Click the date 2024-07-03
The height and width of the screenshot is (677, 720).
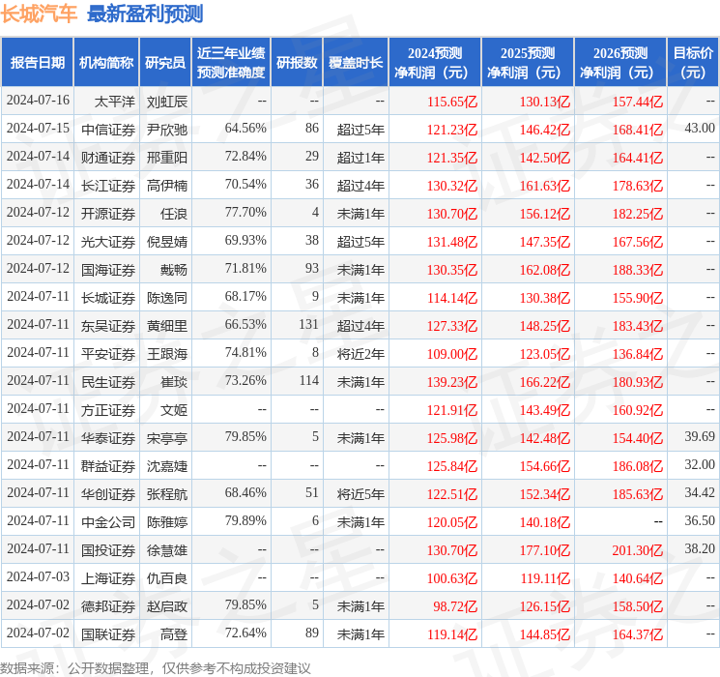[38, 576]
